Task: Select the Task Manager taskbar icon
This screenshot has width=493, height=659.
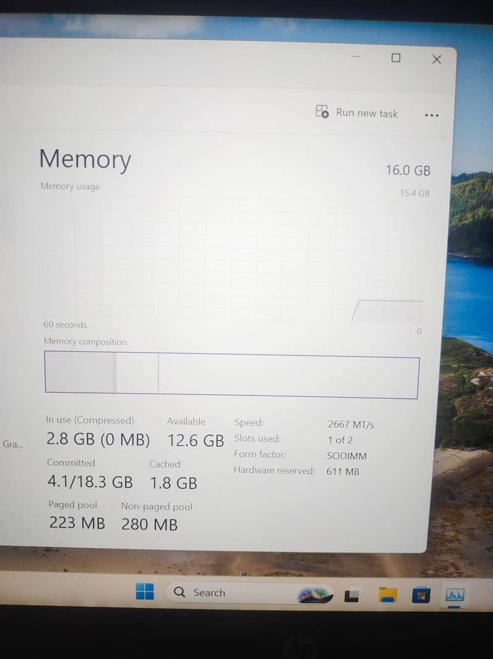Action: click(x=454, y=595)
